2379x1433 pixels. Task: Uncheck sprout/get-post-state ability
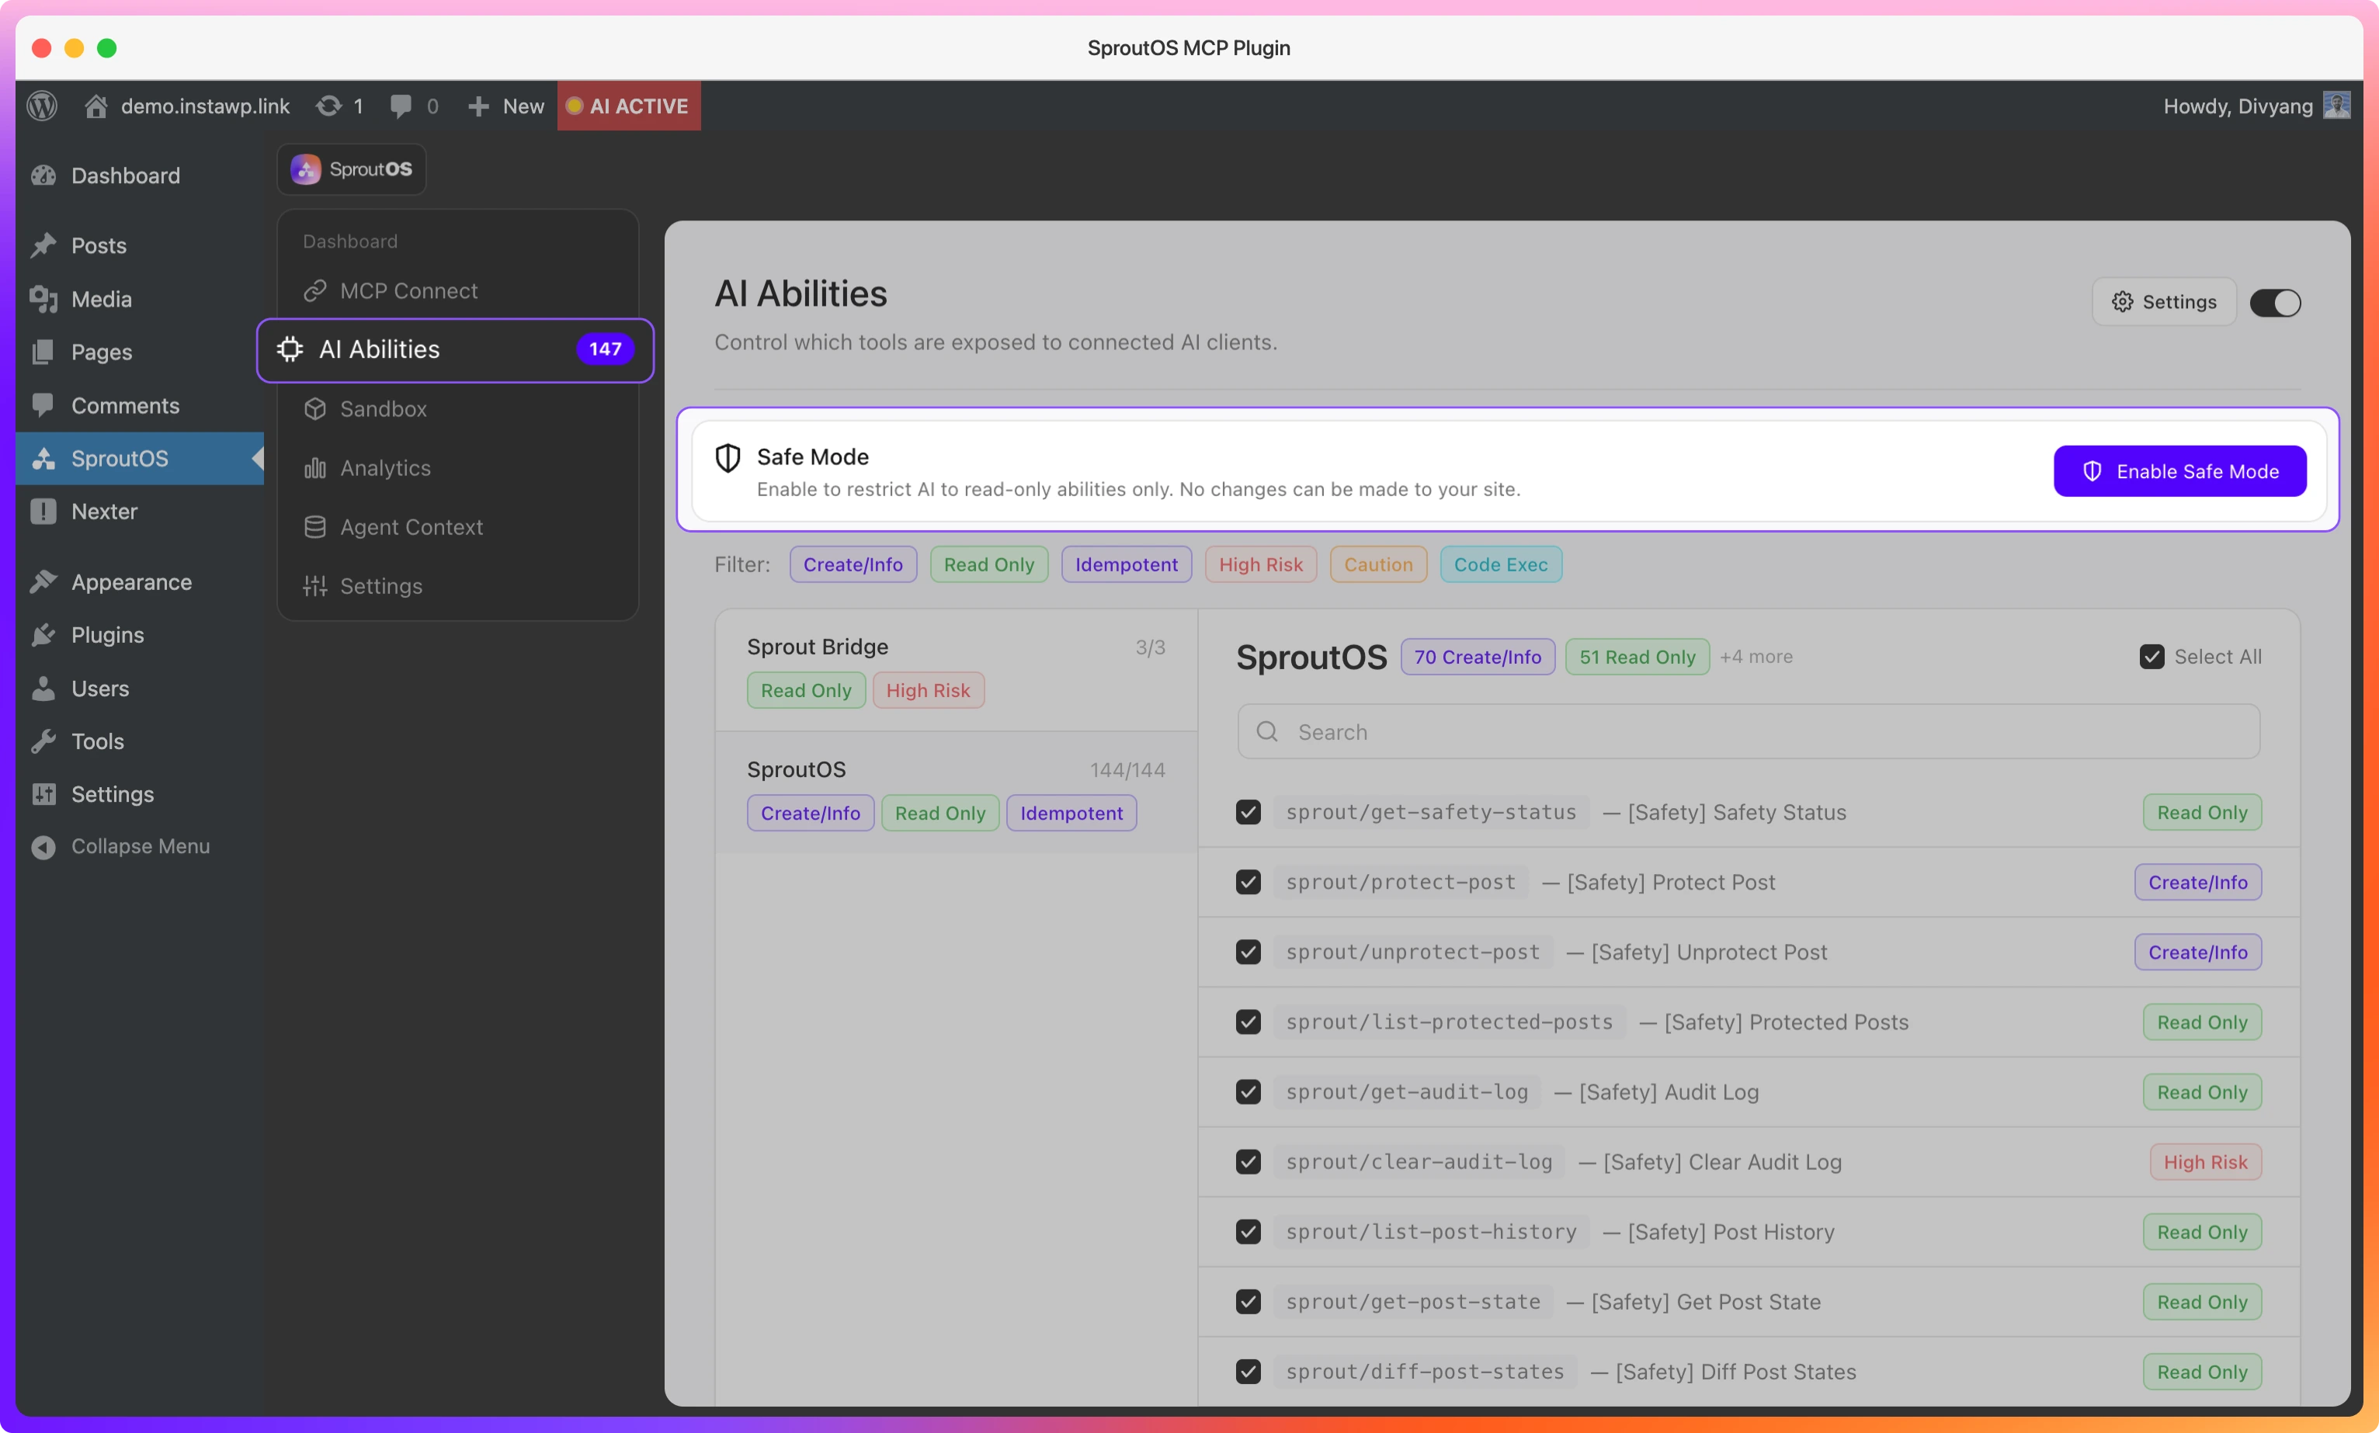1249,1302
